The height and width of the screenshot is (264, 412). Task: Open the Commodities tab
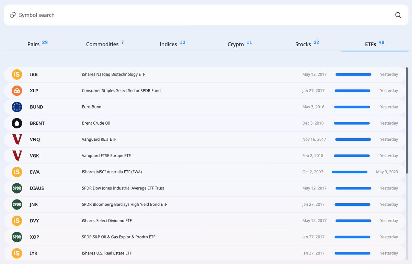[105, 44]
